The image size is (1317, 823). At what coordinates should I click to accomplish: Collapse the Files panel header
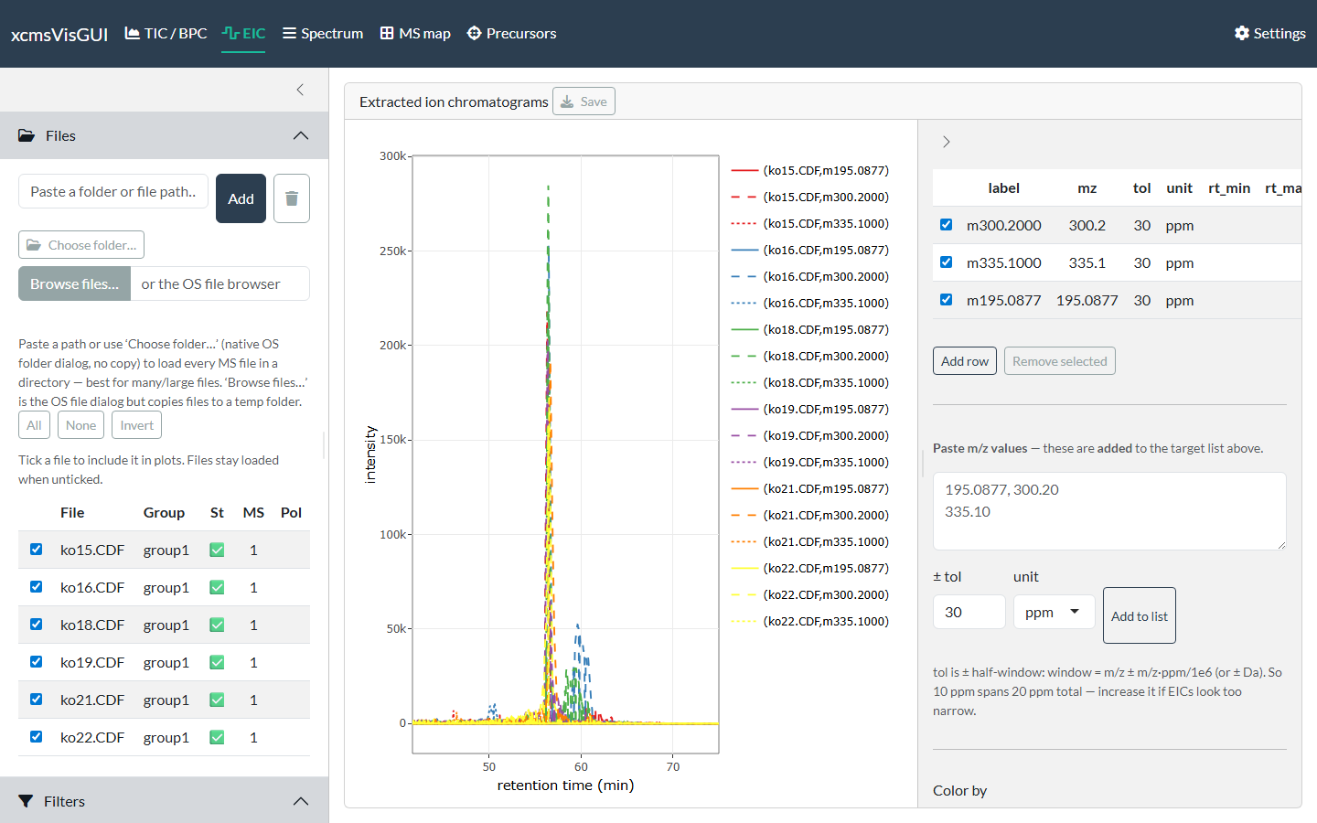pyautogui.click(x=164, y=135)
